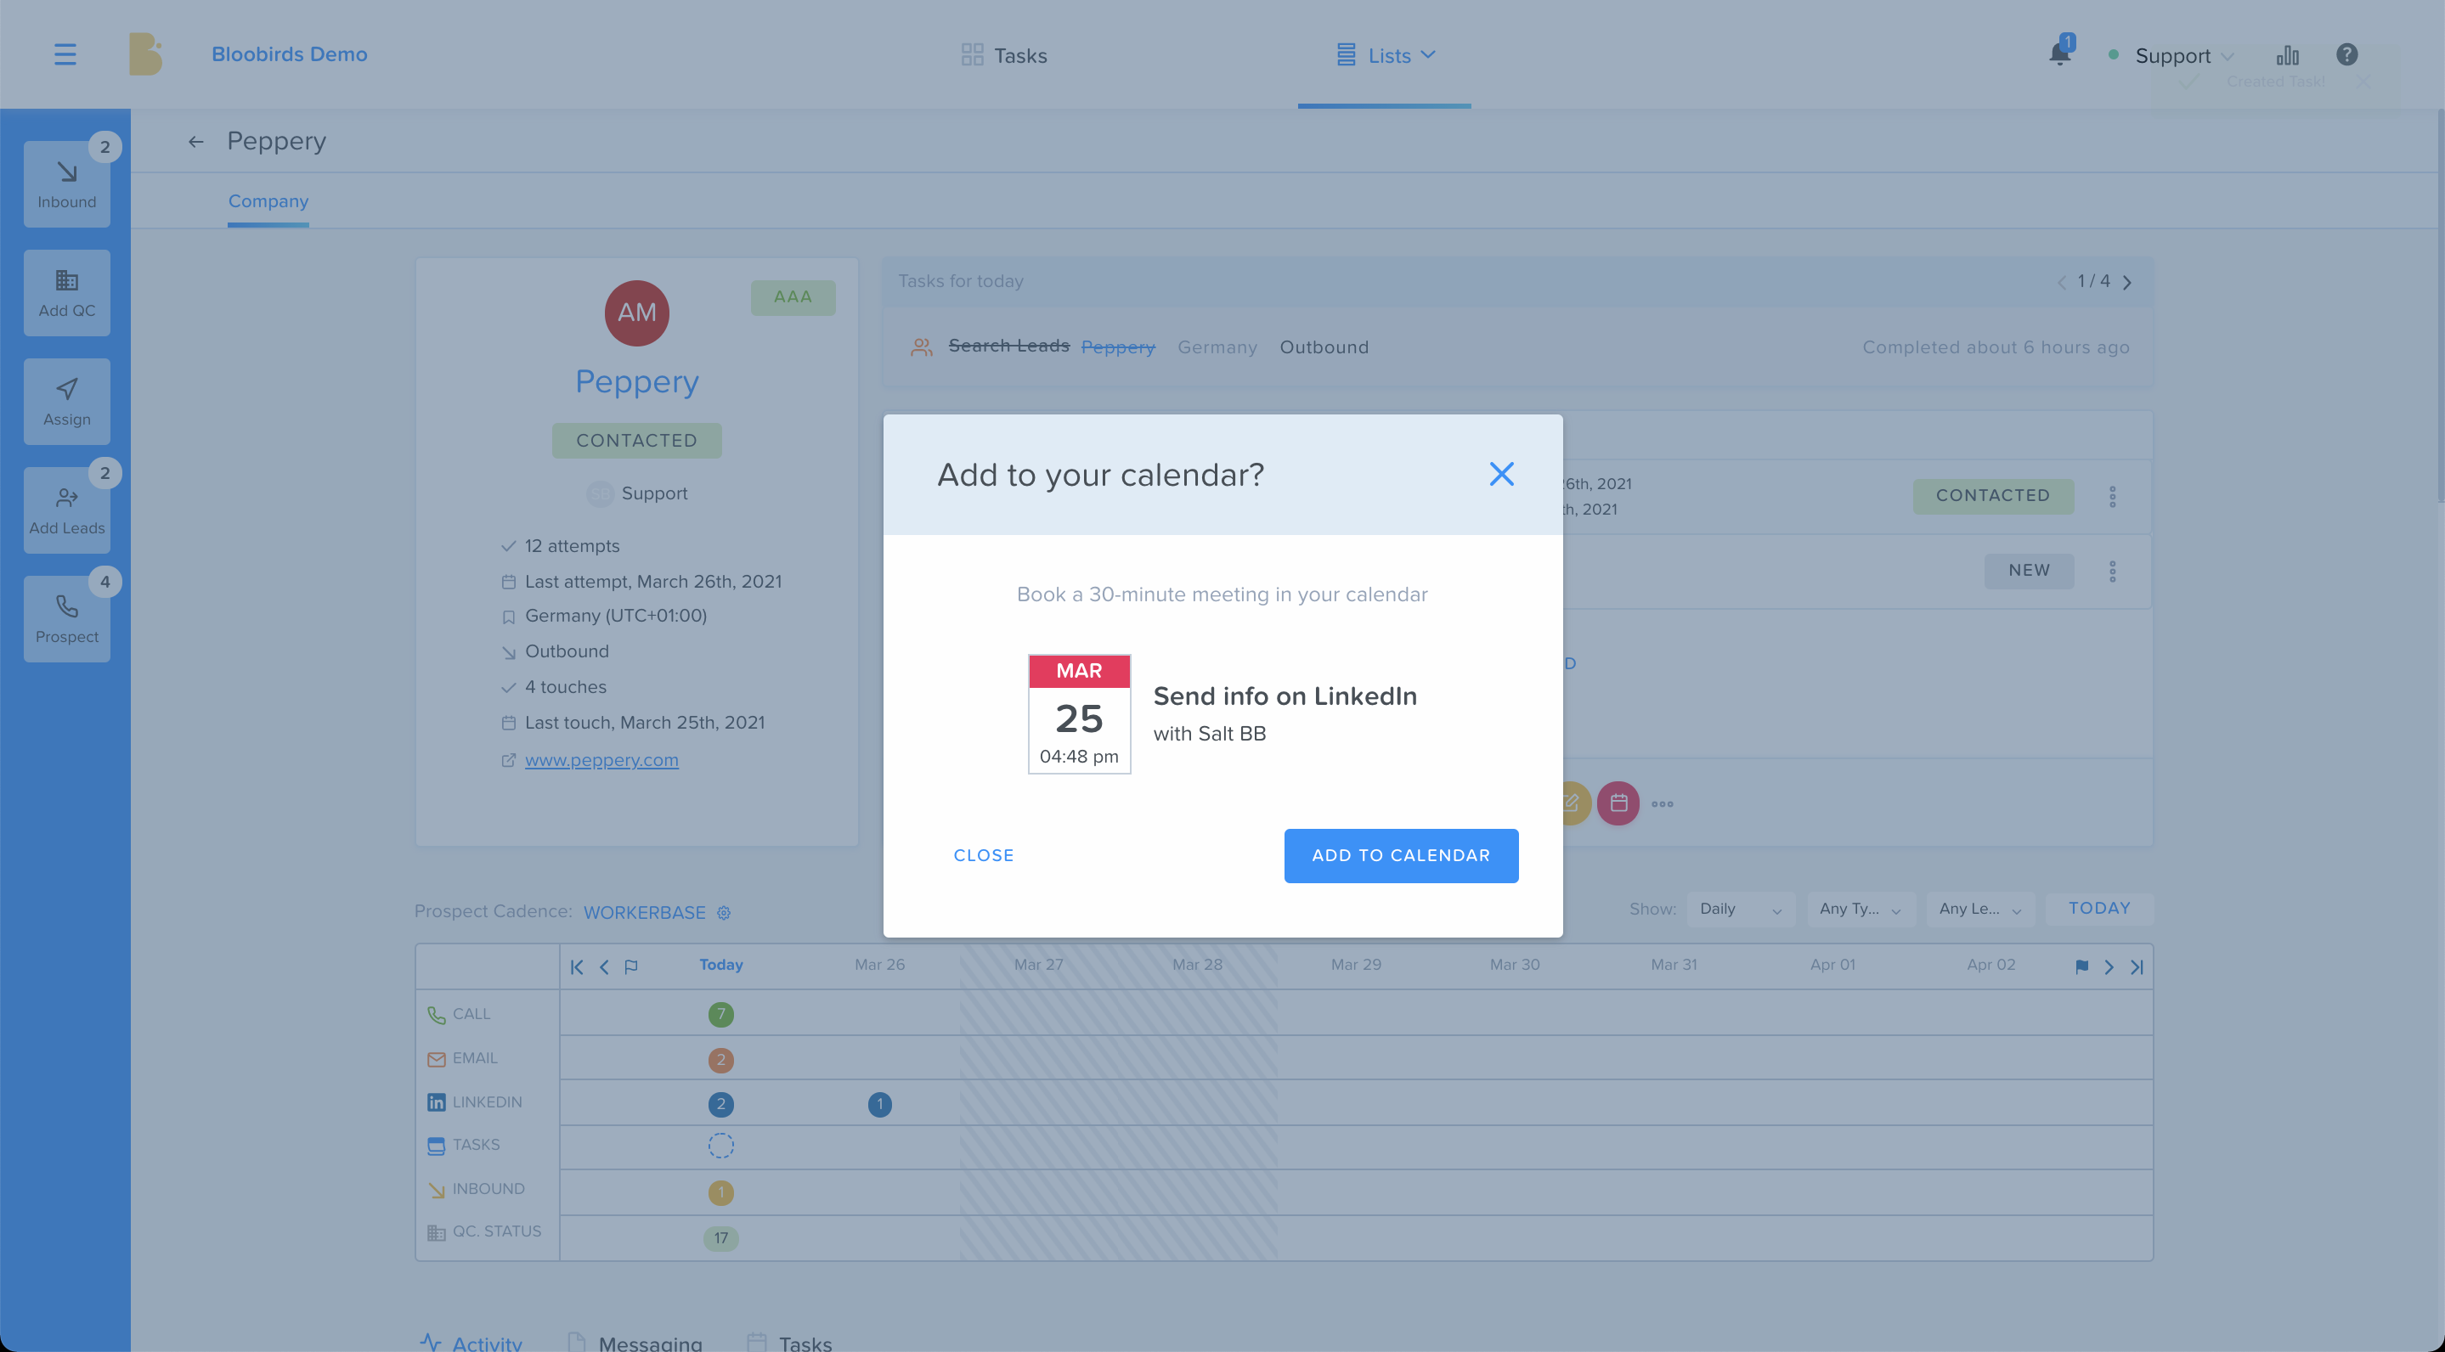The width and height of the screenshot is (2445, 1352).
Task: Select the Company tab
Action: (268, 201)
